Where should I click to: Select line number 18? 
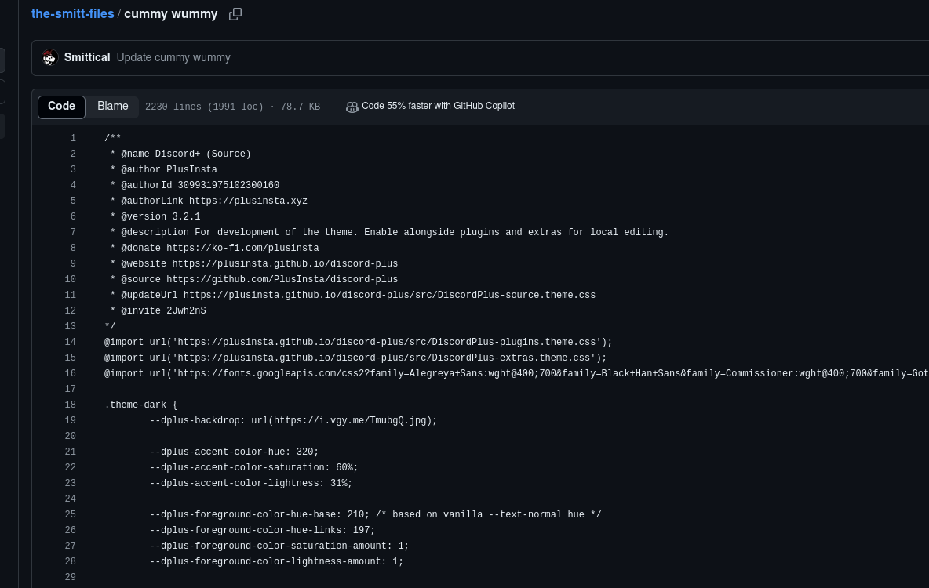pos(71,405)
